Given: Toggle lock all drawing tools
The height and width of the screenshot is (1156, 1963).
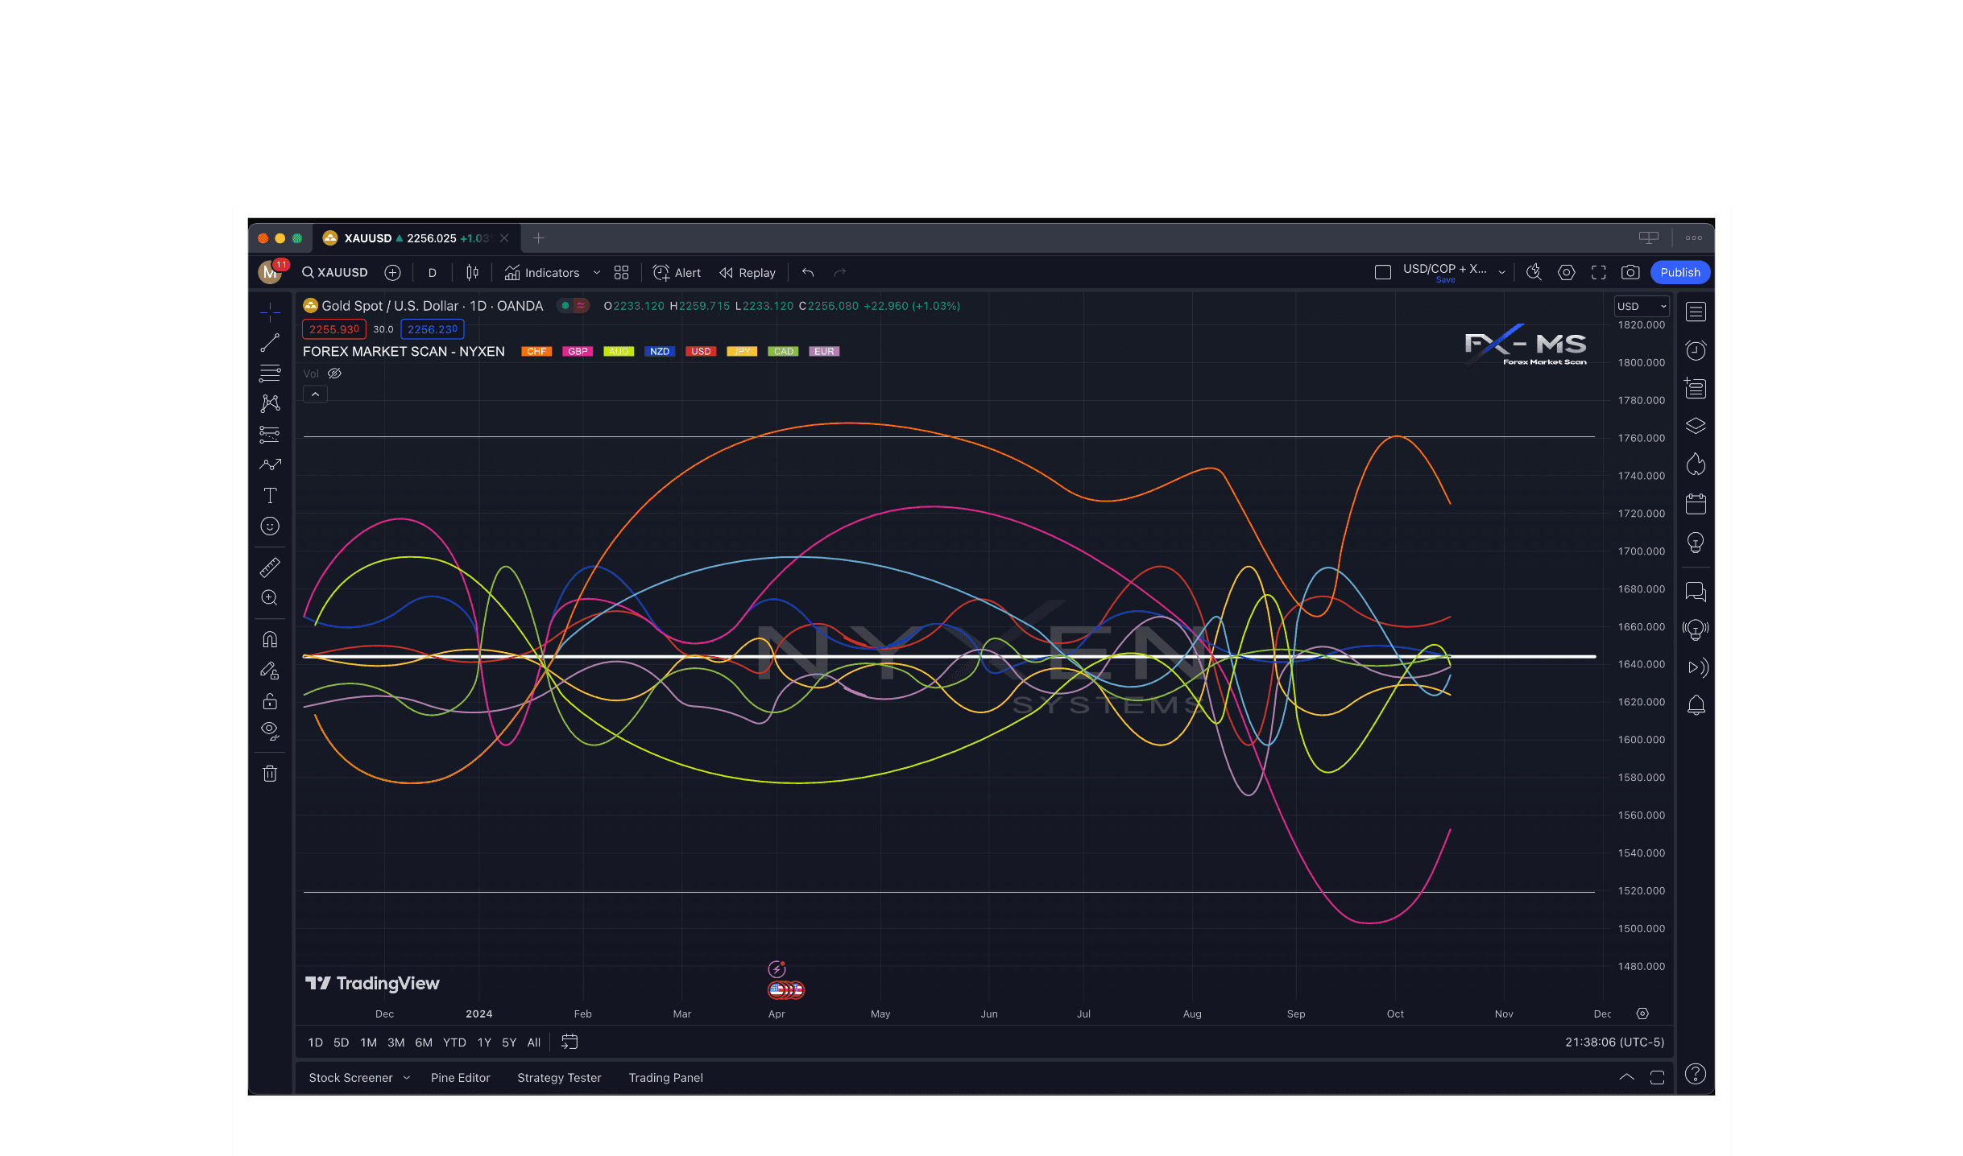Looking at the screenshot, I should tap(270, 701).
